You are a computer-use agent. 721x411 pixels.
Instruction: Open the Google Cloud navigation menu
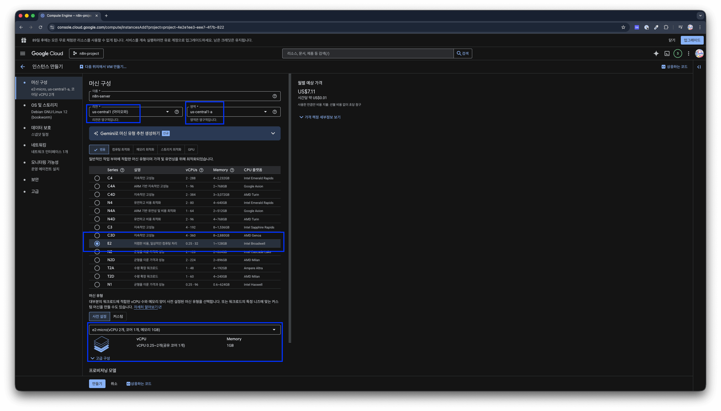[x=22, y=53]
